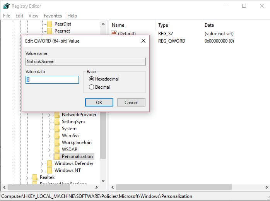The height and width of the screenshot is (201, 270).
Task: Click the Realtek folder icon
Action: tap(35, 177)
